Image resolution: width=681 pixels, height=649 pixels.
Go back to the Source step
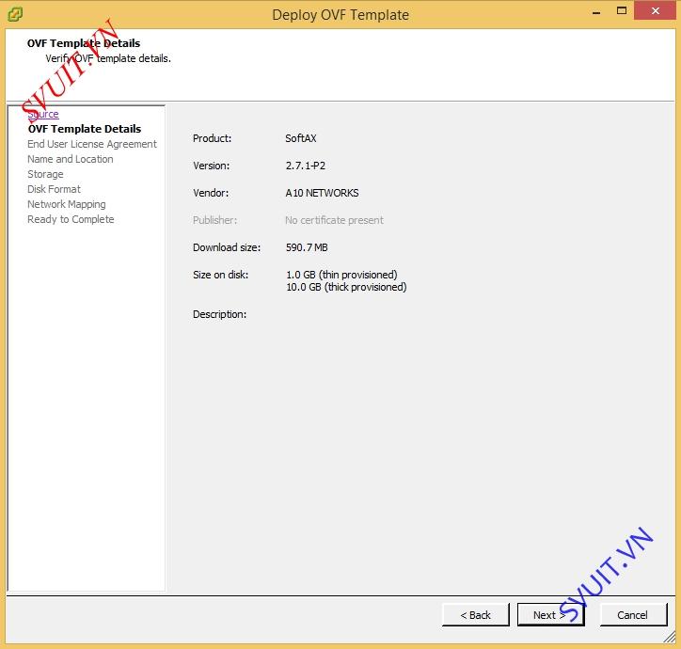click(x=43, y=114)
